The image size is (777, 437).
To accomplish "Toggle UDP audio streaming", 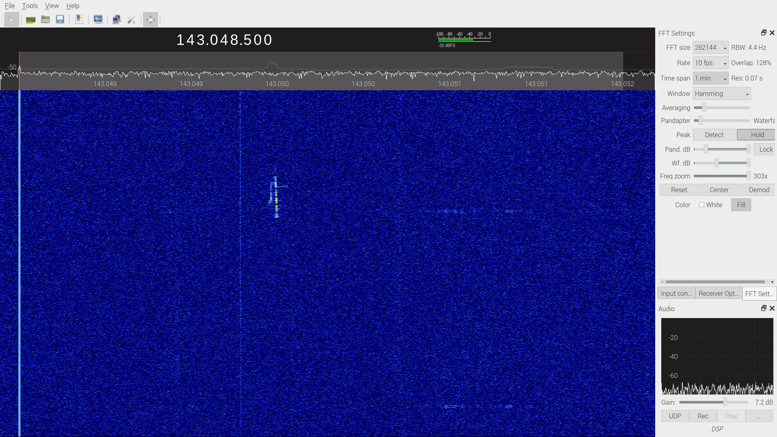I will click(x=675, y=416).
